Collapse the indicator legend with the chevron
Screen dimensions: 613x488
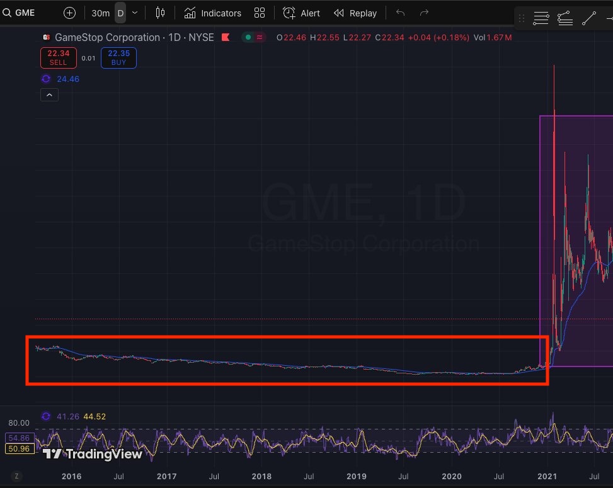click(x=49, y=95)
